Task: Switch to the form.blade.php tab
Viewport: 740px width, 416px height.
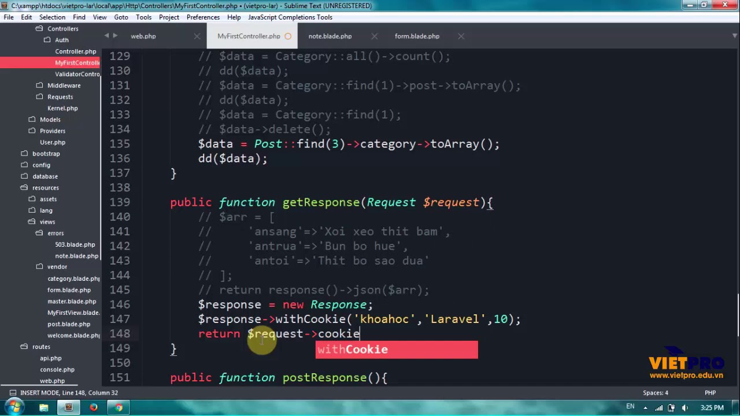Action: 417,36
